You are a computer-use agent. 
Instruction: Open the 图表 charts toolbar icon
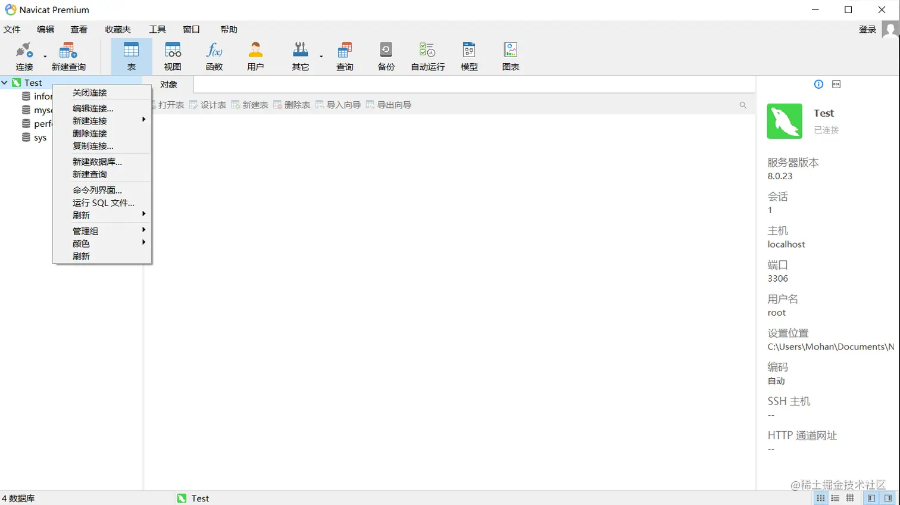pyautogui.click(x=511, y=57)
